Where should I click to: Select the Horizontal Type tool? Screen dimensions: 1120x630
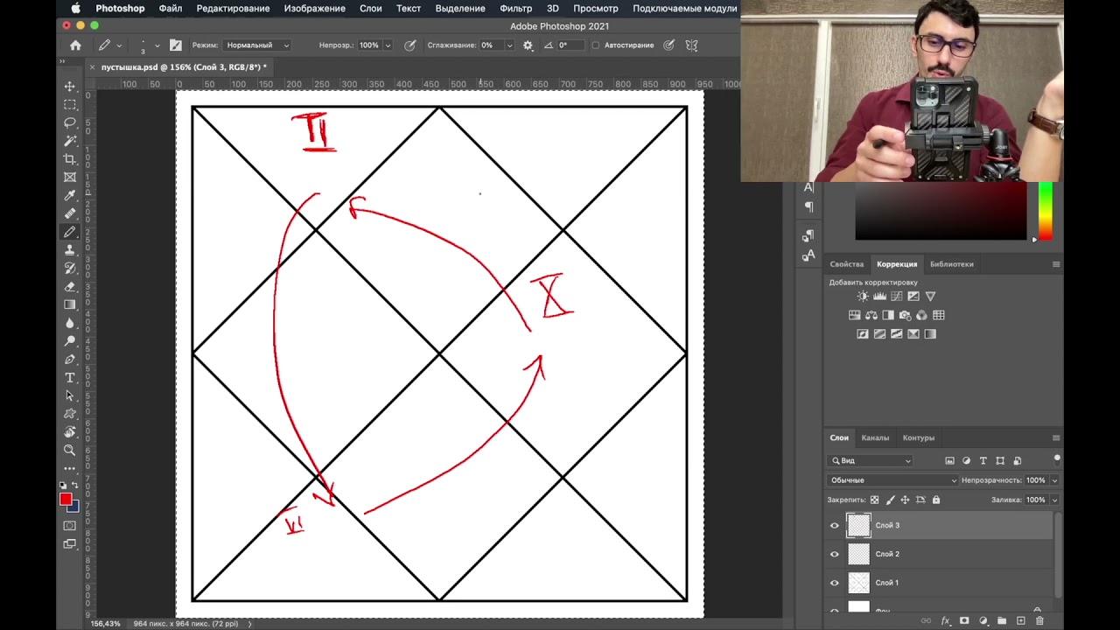point(70,378)
